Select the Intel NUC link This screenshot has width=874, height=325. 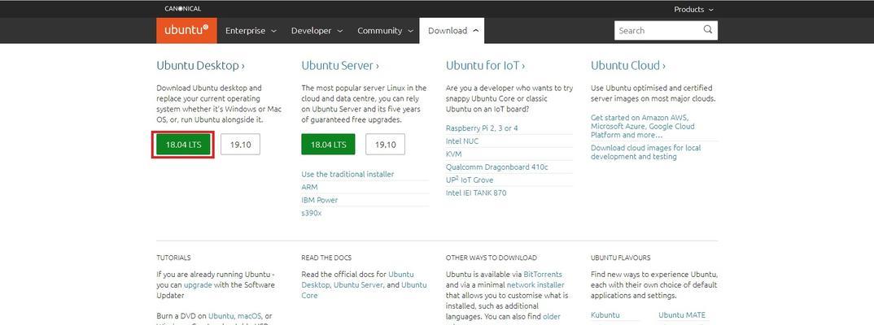(462, 141)
